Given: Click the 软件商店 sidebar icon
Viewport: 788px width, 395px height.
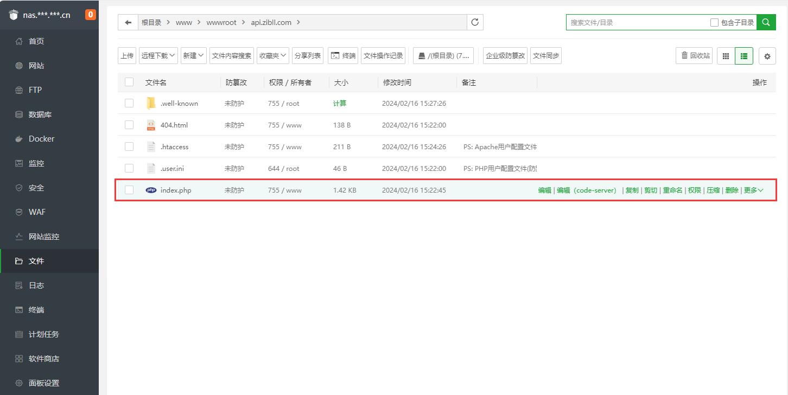Looking at the screenshot, I should (x=19, y=359).
